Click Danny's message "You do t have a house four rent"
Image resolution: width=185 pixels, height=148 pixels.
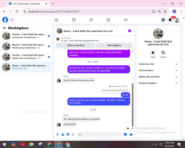pos(78,80)
